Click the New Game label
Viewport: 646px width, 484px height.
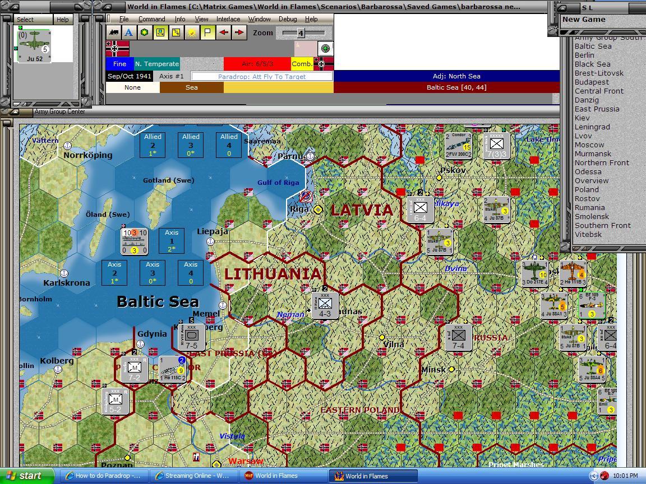click(584, 20)
